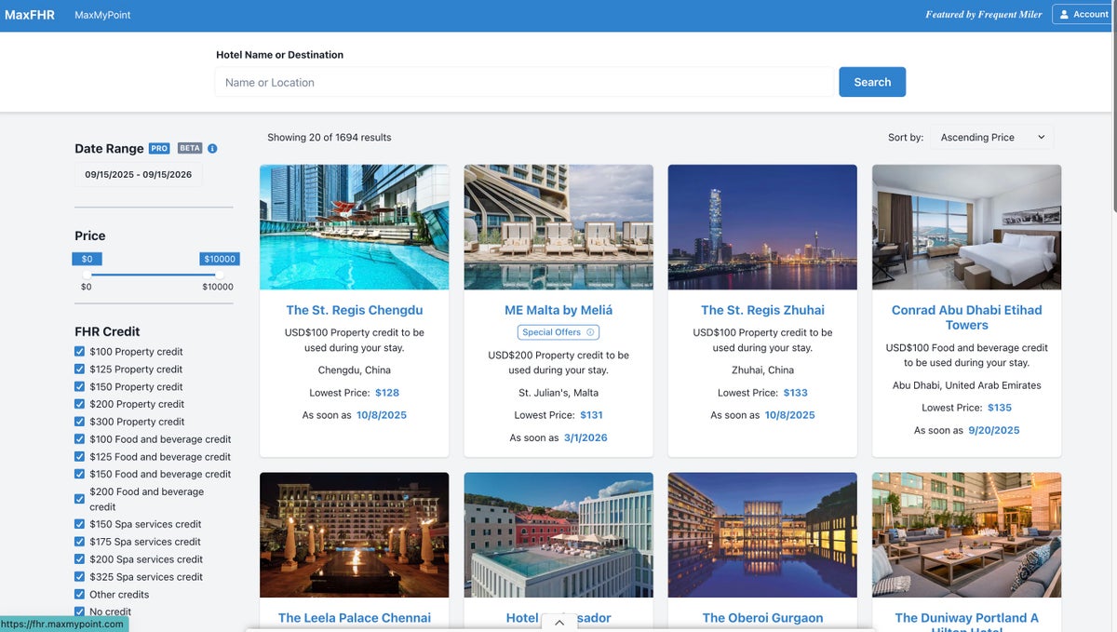Click the Conrad Abu Dhabi room thumbnail
The height and width of the screenshot is (632, 1117).
[966, 227]
